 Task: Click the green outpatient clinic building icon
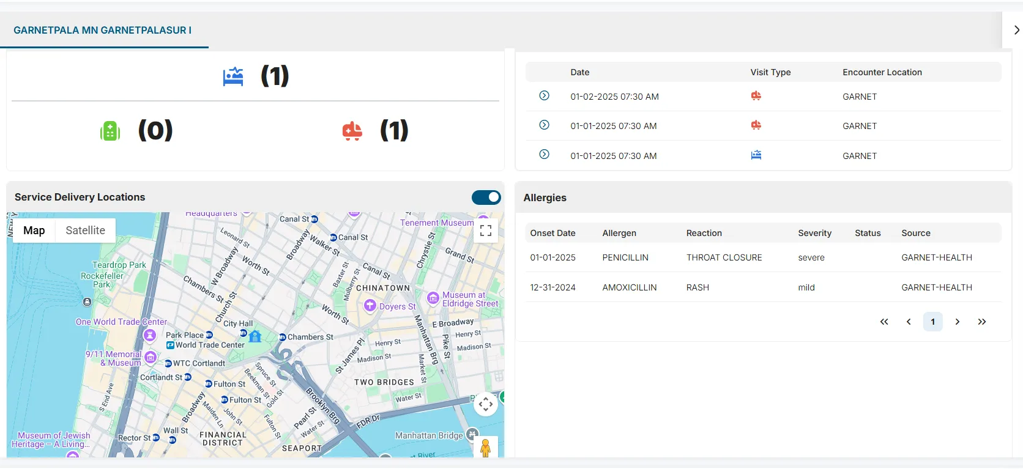tap(110, 130)
